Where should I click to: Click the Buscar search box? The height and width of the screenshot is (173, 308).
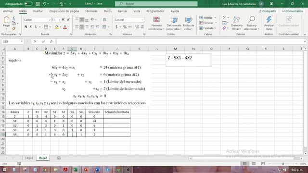point(156,4)
